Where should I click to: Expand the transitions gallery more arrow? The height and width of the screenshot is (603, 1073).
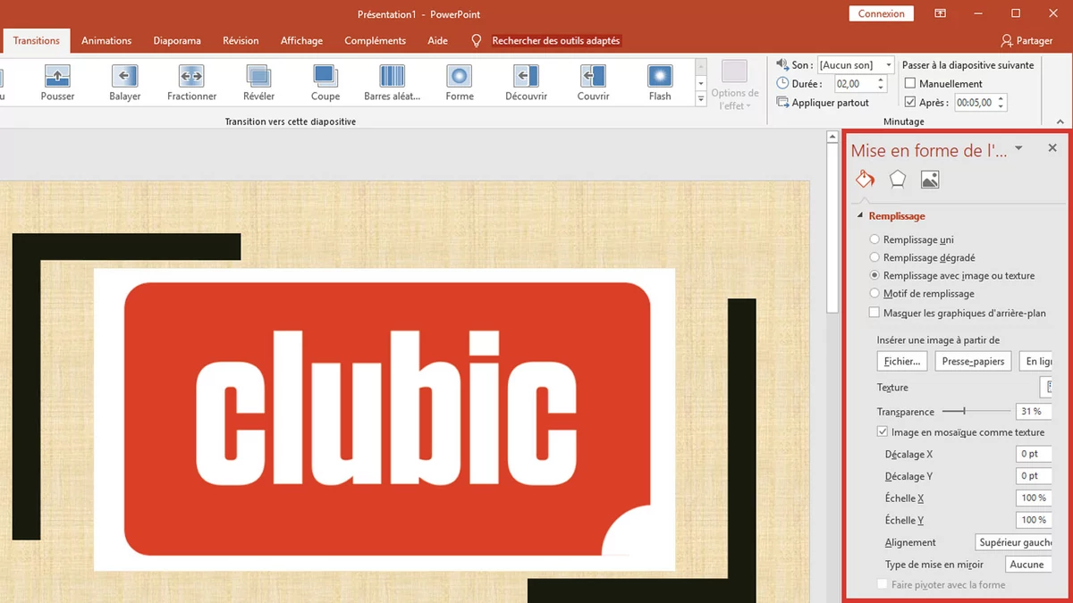(701, 100)
